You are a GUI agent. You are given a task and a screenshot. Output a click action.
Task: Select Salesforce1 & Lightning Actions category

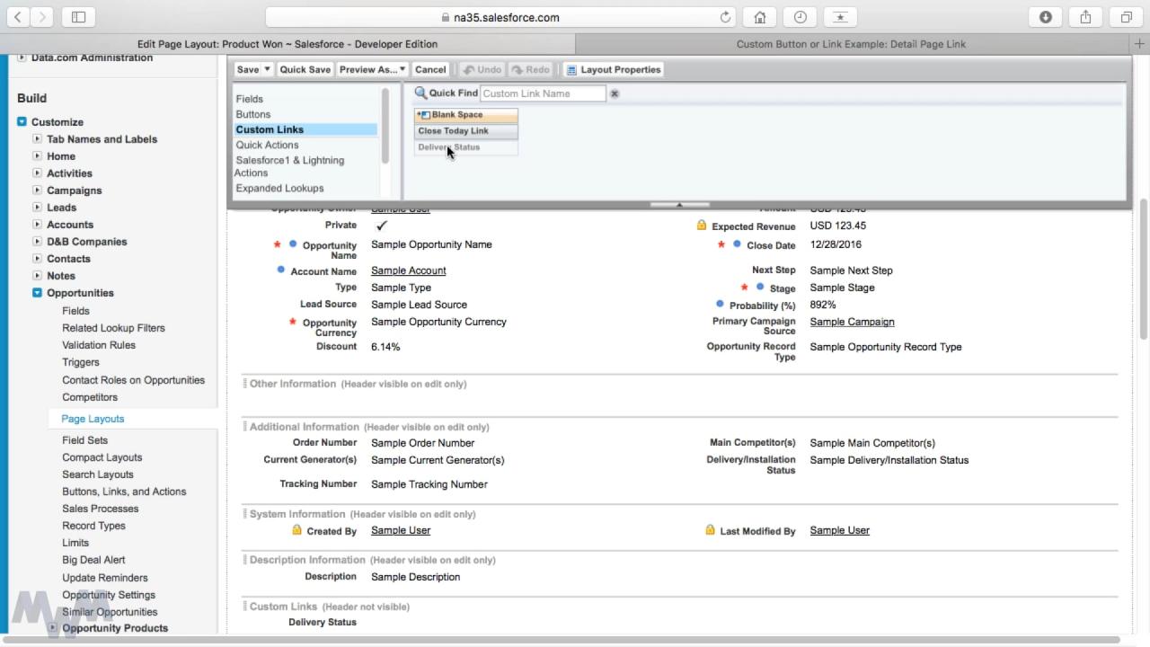click(x=289, y=166)
